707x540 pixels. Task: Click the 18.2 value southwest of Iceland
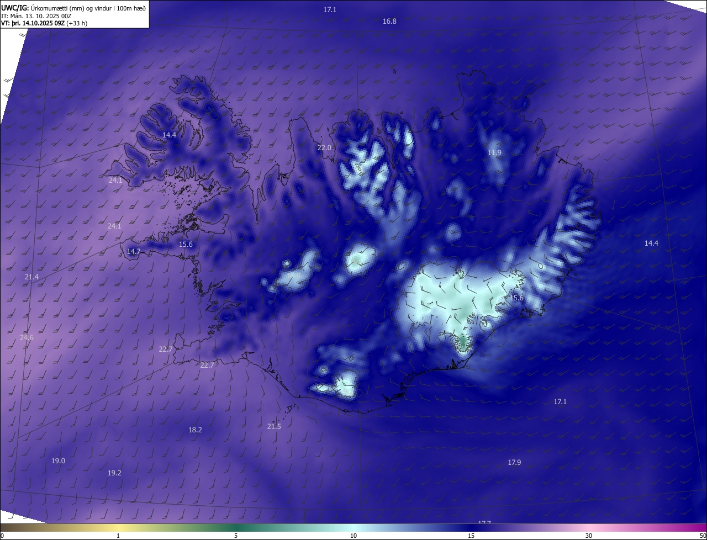195,430
